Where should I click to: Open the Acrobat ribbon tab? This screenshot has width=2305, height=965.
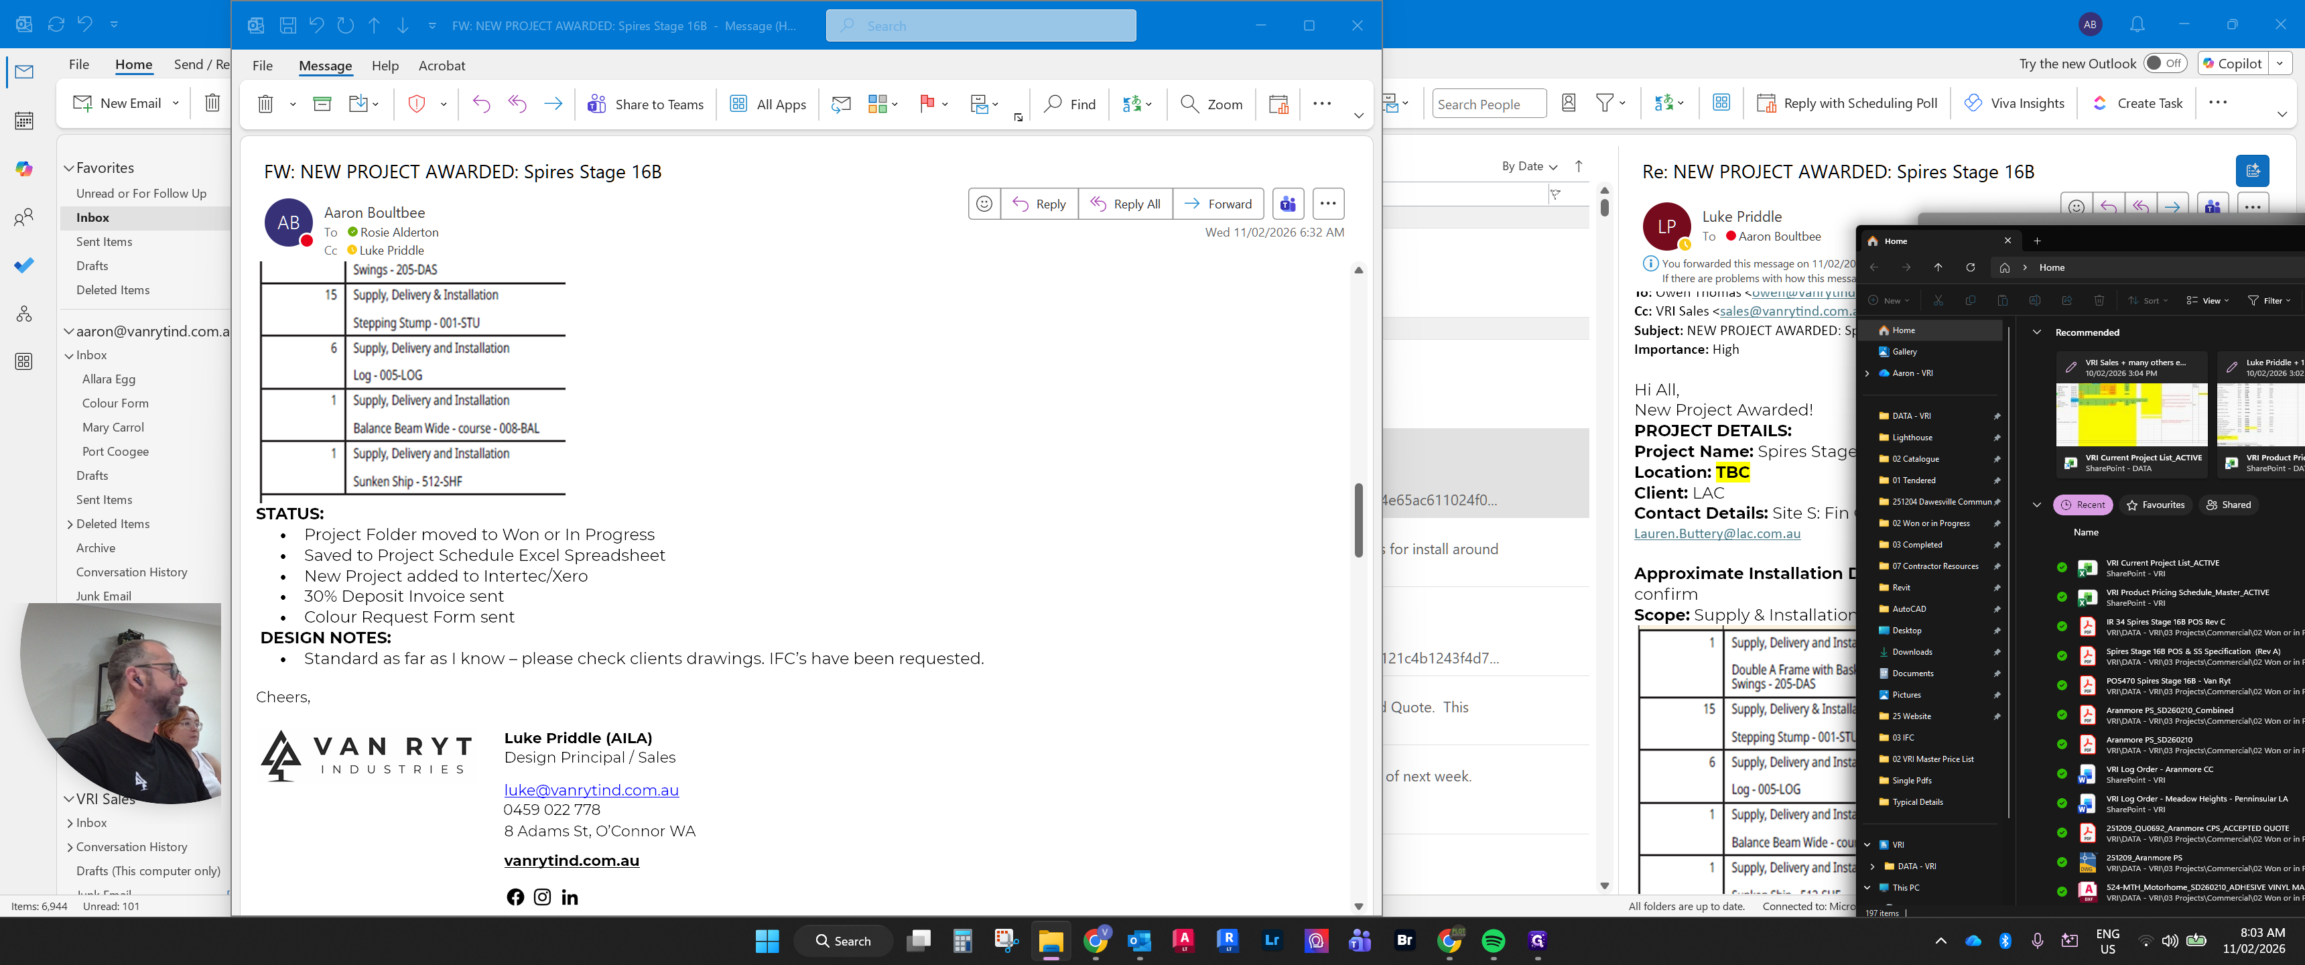[442, 66]
